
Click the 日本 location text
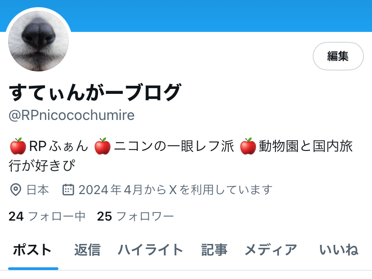tap(38, 190)
